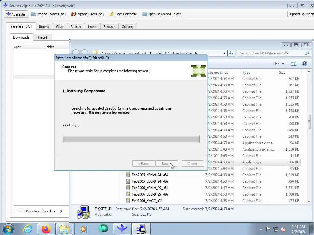Select the Feb2006_XACT_x64 file

[147, 200]
